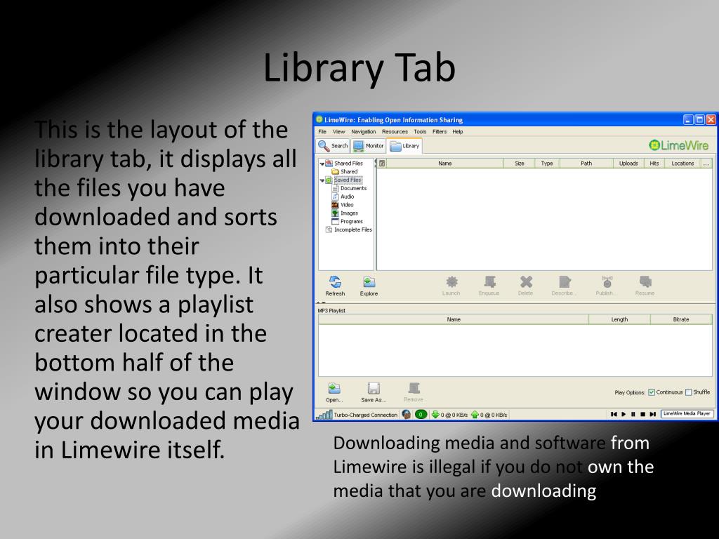Screen dimensions: 719x539
Task: Click the Publish icon
Action: point(607,281)
